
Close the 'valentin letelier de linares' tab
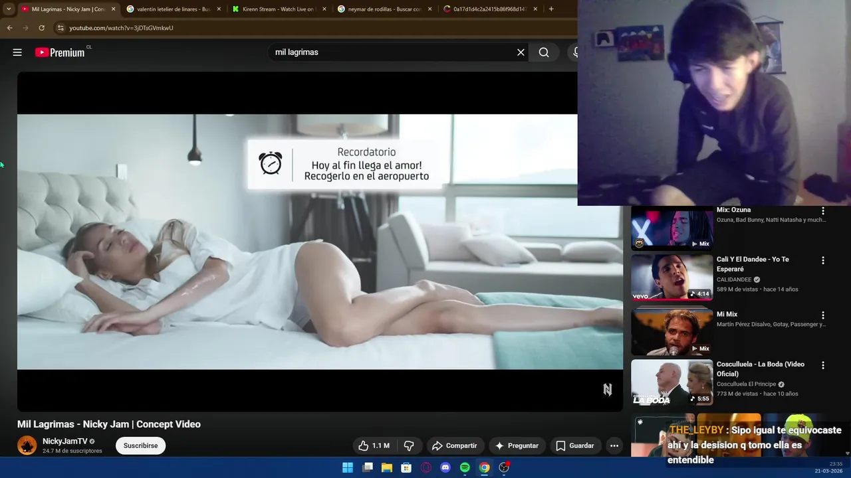pos(219,9)
